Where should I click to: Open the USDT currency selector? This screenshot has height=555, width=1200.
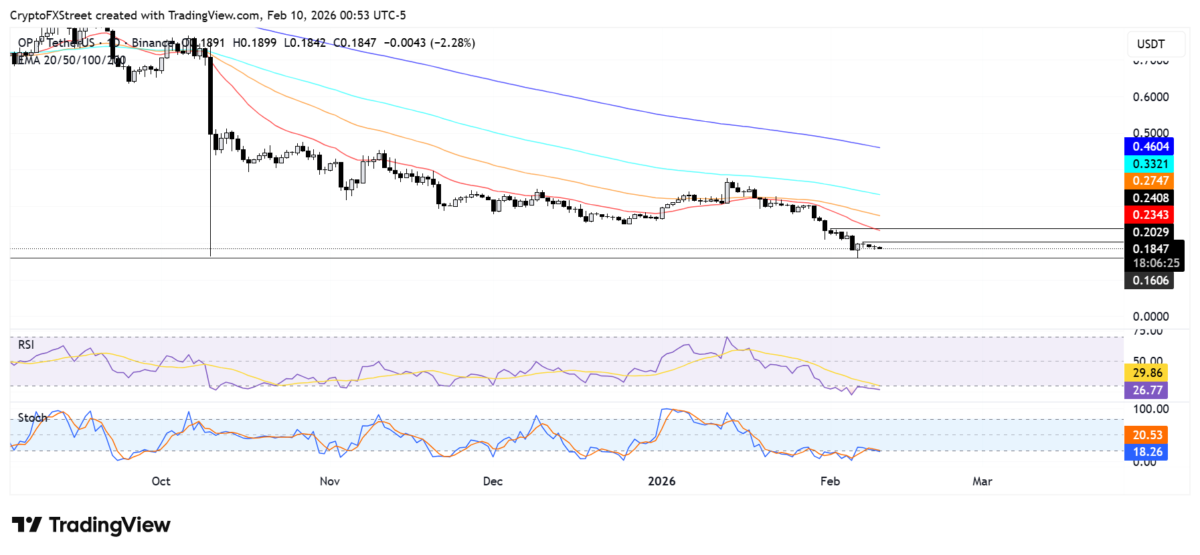[1155, 44]
